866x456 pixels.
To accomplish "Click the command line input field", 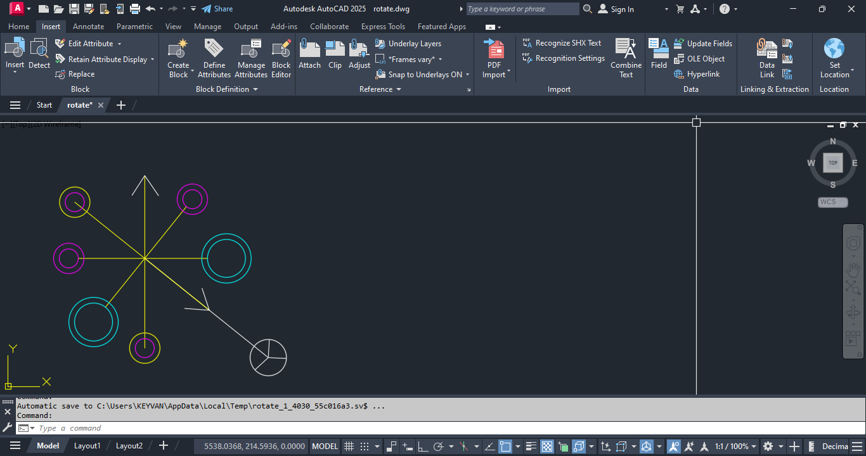I will pyautogui.click(x=254, y=428).
